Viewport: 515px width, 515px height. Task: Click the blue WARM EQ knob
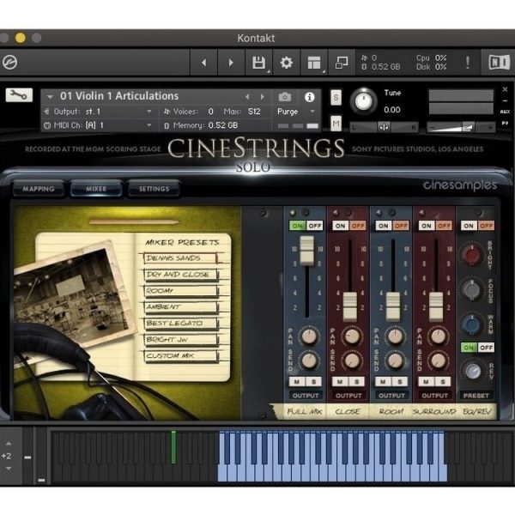point(472,324)
